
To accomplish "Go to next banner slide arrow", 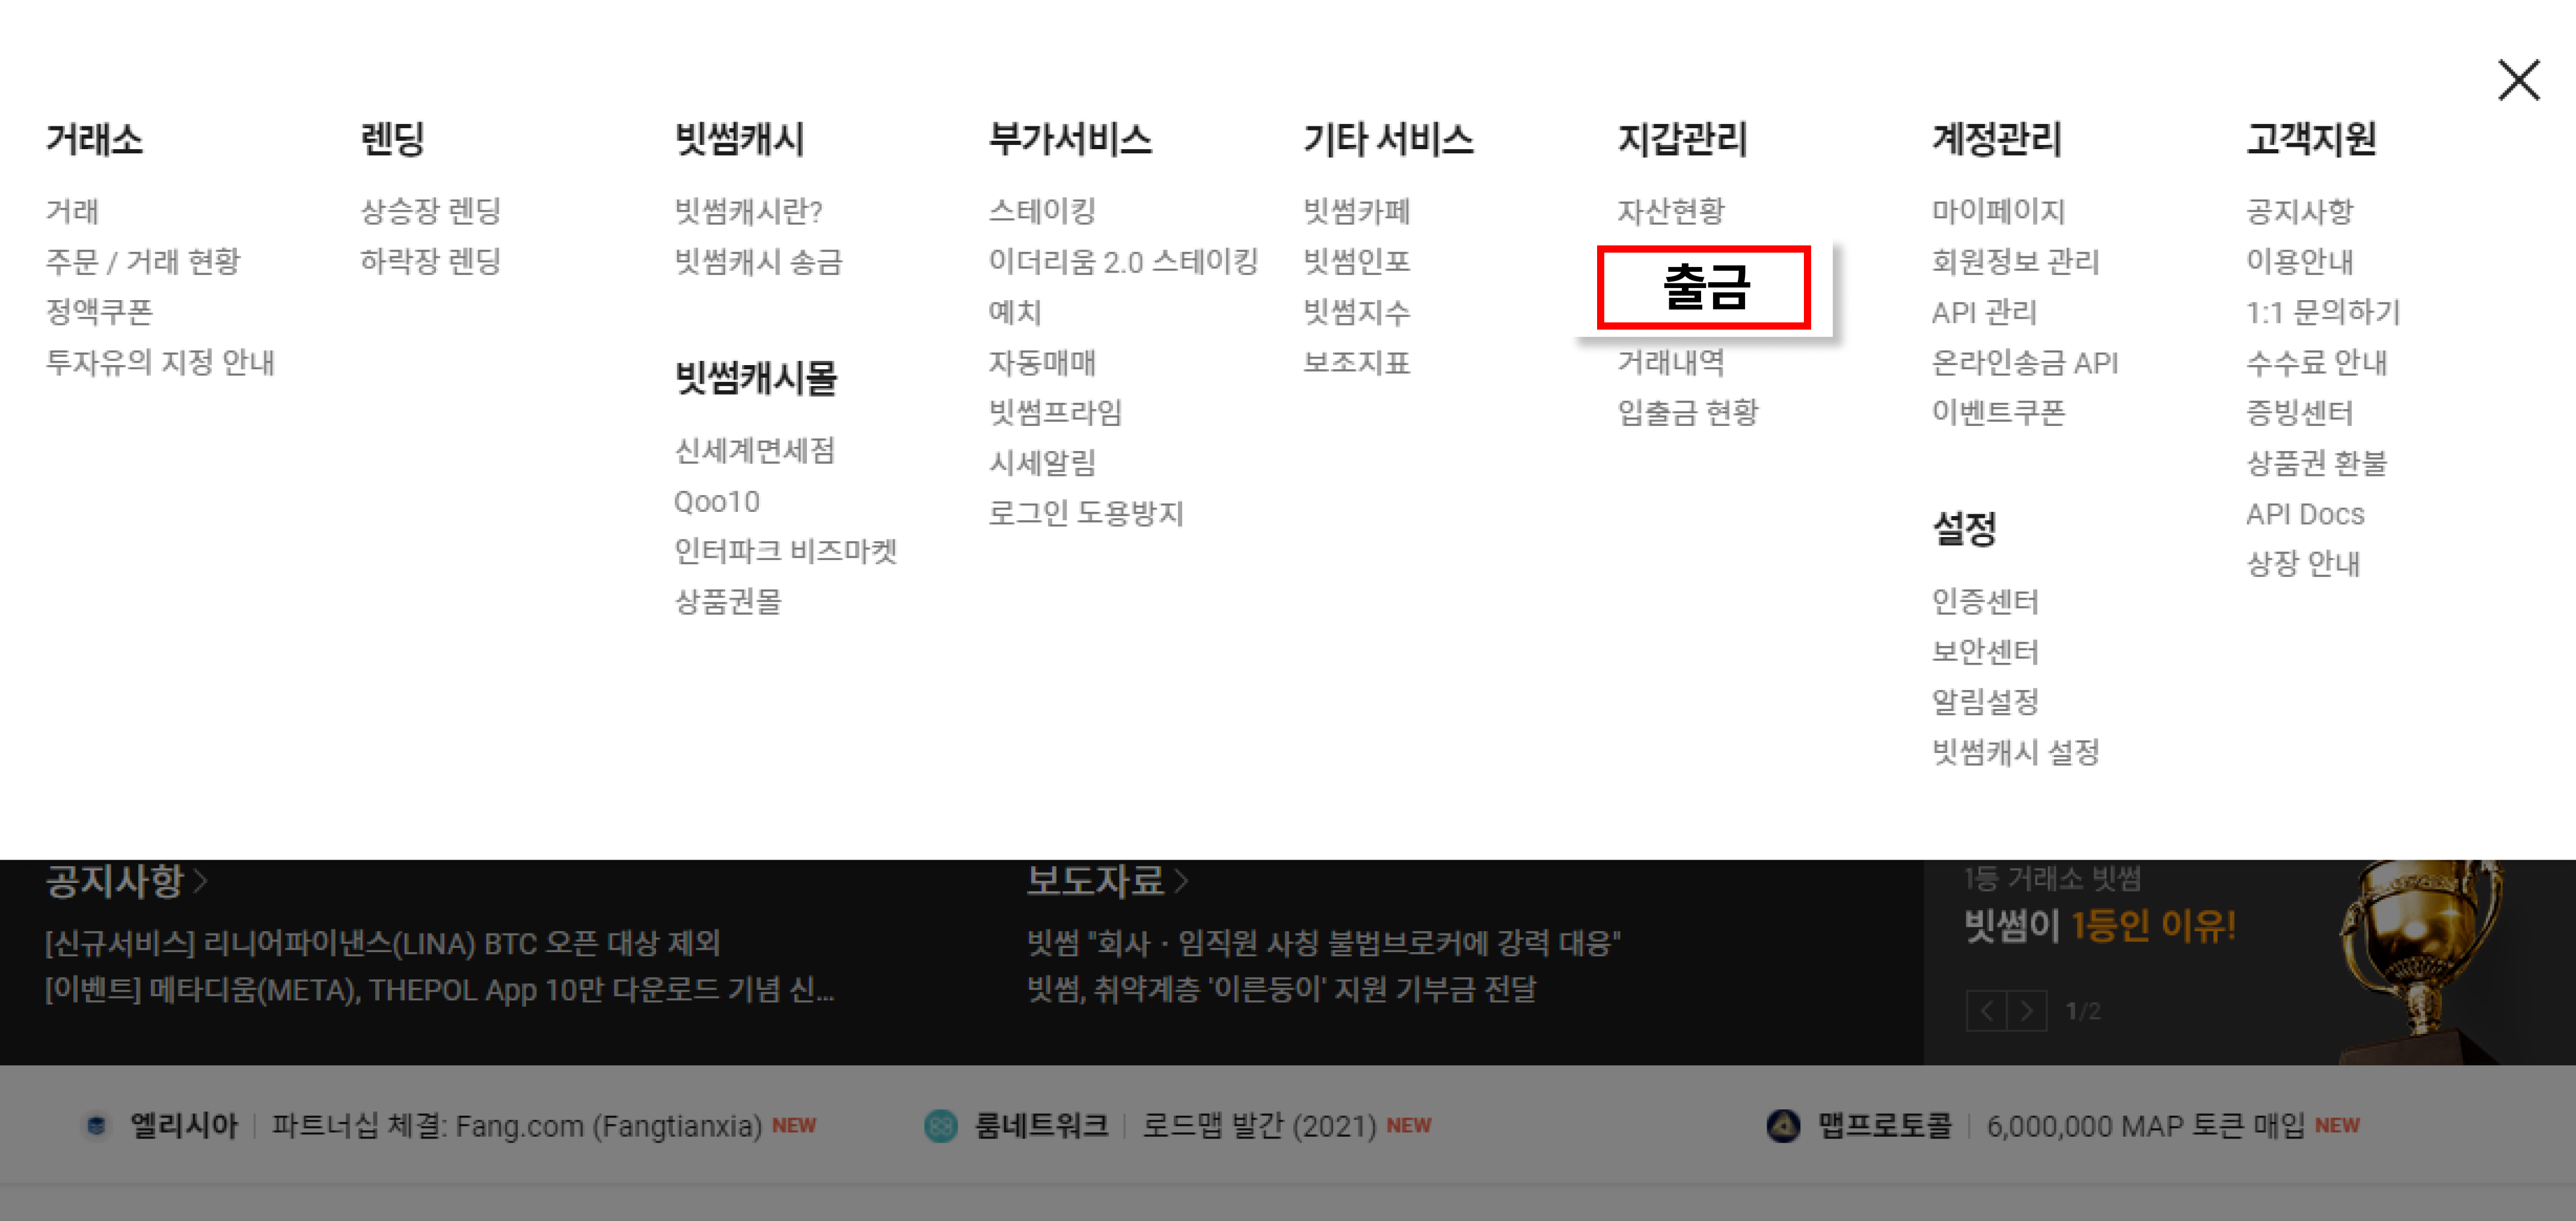I will [x=2027, y=1011].
